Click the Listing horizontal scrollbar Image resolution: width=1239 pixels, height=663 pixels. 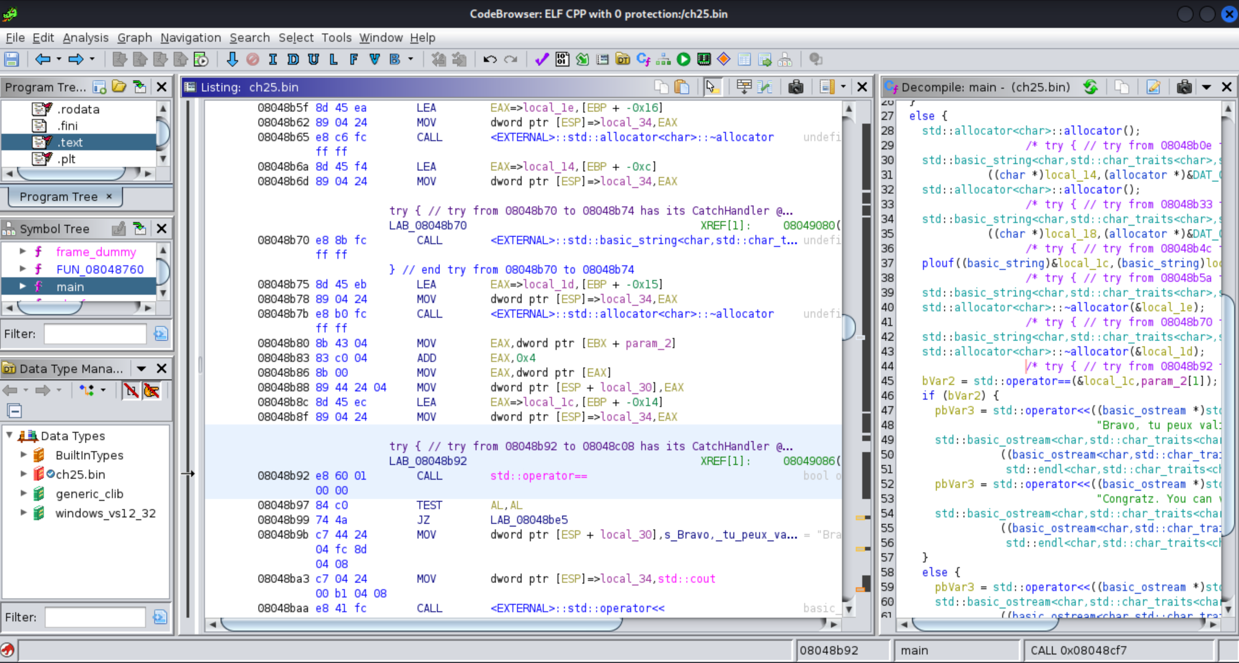(x=421, y=624)
